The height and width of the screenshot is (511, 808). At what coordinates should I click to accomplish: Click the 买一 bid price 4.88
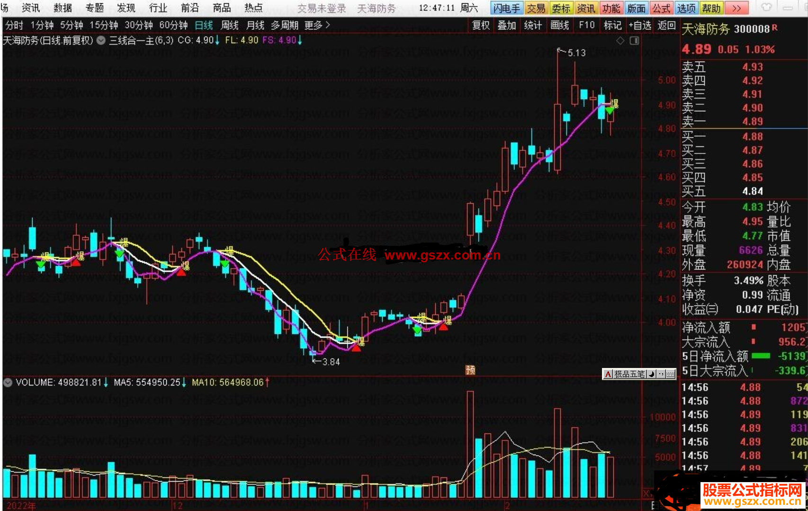click(x=753, y=136)
